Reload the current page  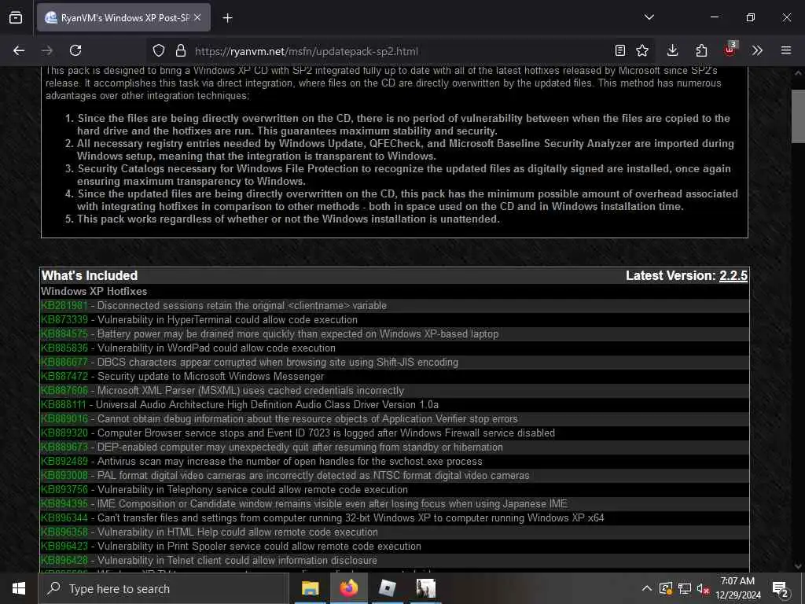[75, 50]
